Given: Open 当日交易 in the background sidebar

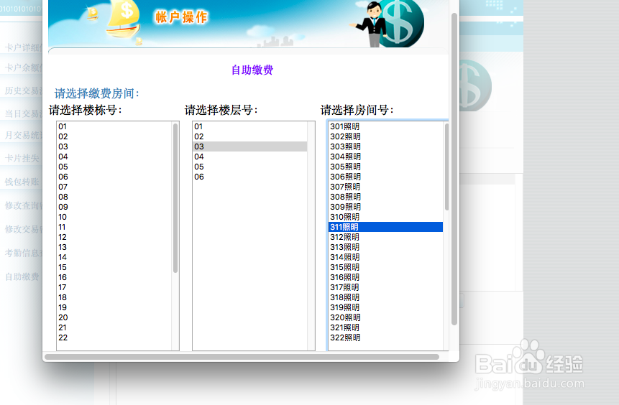Looking at the screenshot, I should pos(23,113).
